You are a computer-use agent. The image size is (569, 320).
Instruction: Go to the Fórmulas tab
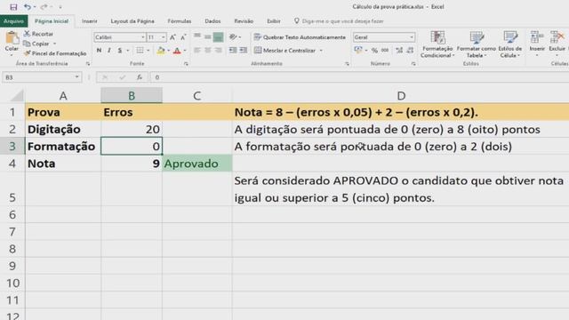[x=180, y=21]
